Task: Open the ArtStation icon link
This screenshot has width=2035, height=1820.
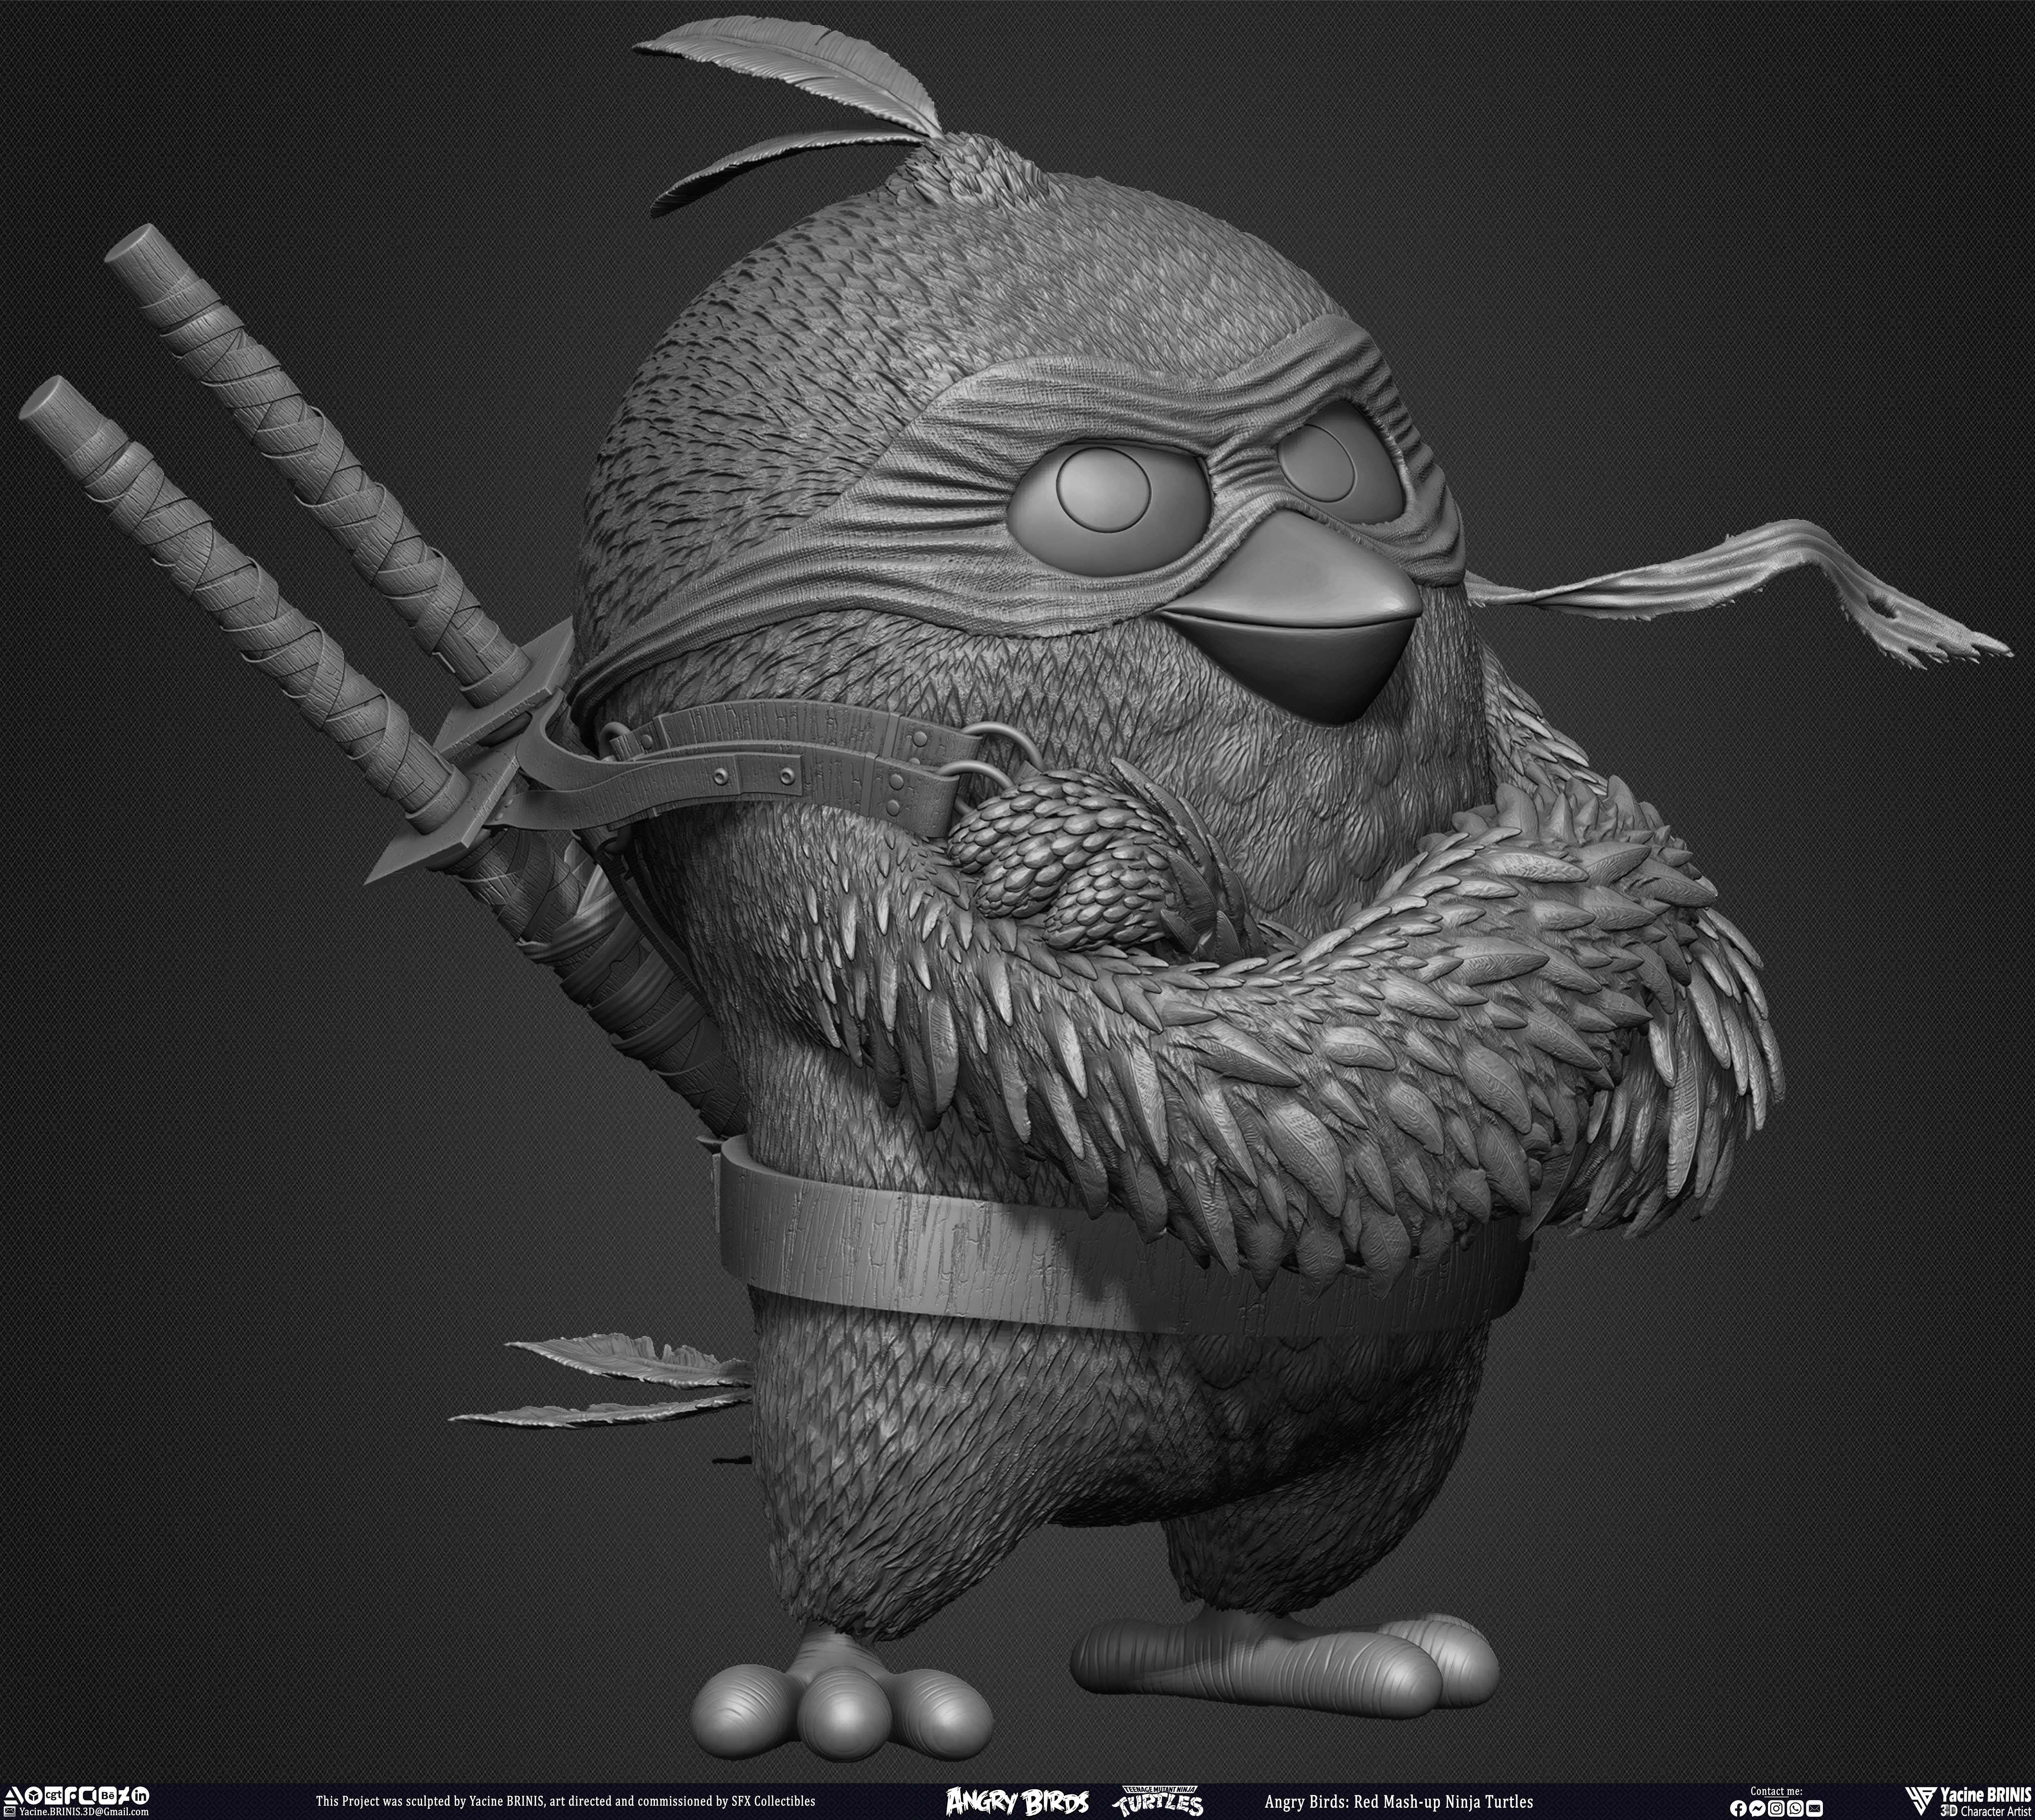Action: pyautogui.click(x=14, y=1796)
